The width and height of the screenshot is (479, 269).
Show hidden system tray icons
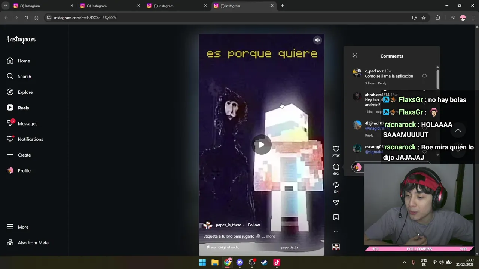click(x=404, y=262)
